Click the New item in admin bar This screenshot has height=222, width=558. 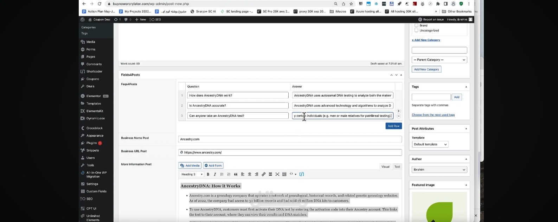[141, 20]
